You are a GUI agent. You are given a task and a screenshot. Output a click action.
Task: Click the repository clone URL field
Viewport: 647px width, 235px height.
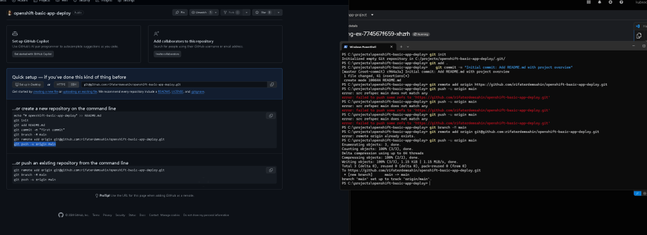(173, 84)
